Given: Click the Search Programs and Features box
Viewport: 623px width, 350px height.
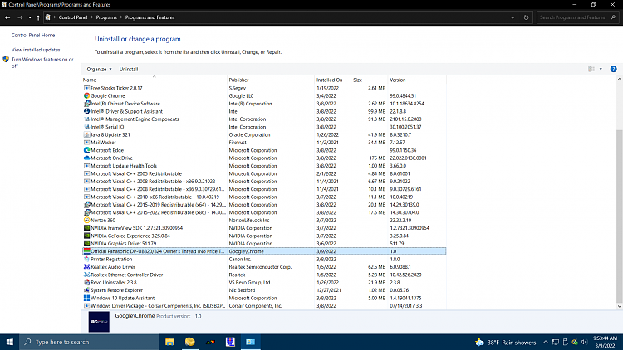Looking at the screenshot, I should (573, 17).
